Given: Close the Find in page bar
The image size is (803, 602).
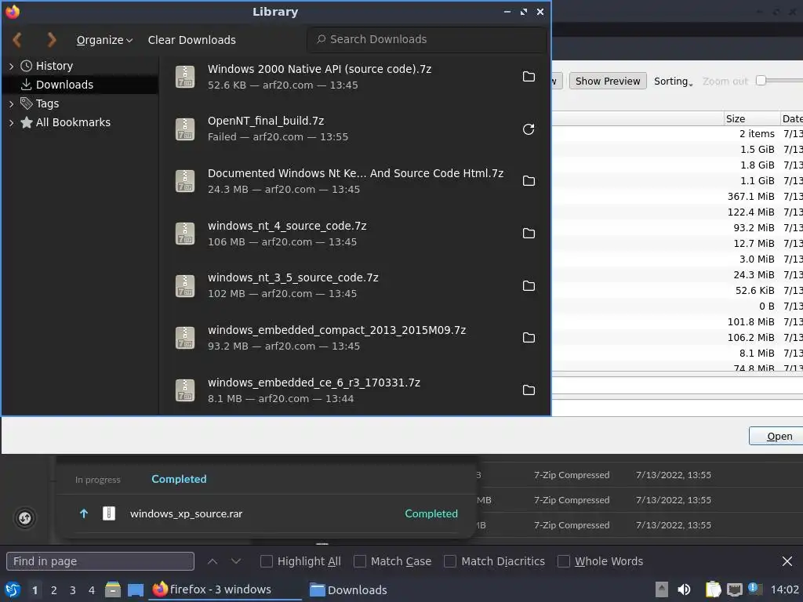Looking at the screenshot, I should [787, 561].
